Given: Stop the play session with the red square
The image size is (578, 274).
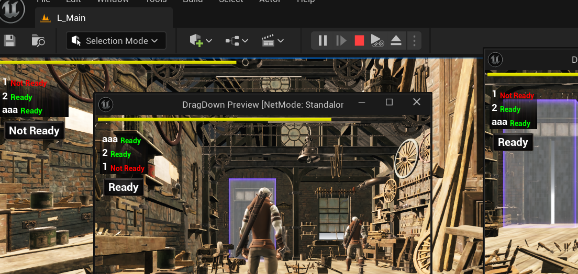Looking at the screenshot, I should coord(359,40).
